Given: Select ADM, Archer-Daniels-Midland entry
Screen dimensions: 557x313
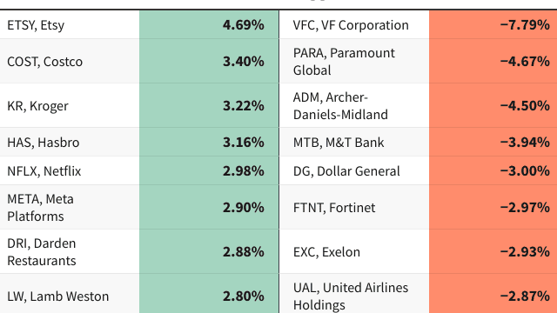Looking at the screenshot, I should pos(418,105).
